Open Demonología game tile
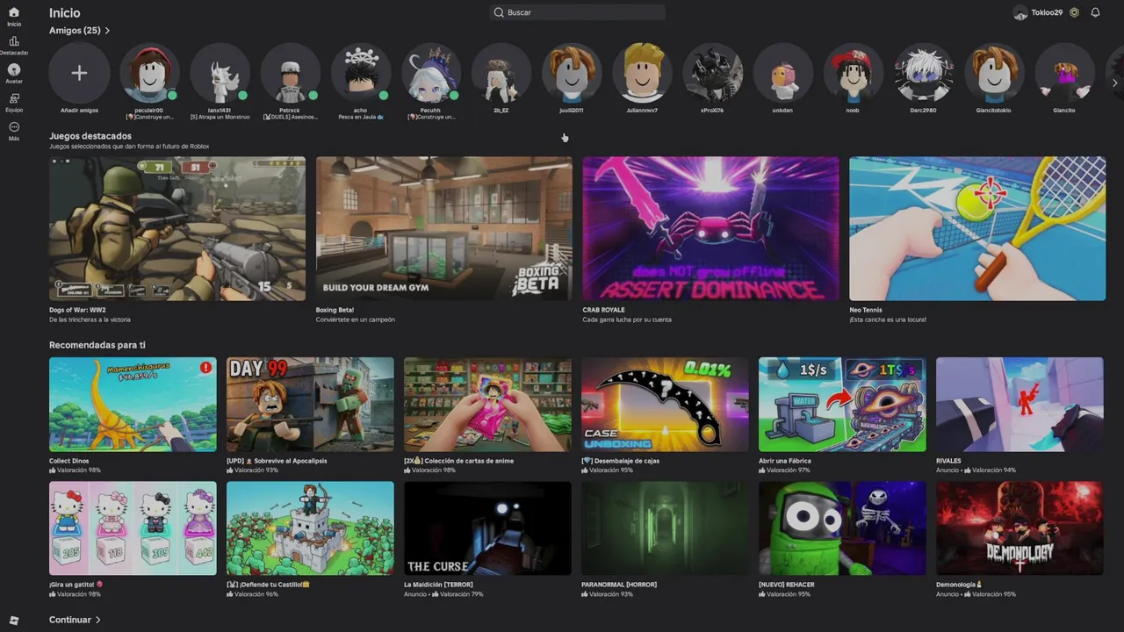The image size is (1124, 632). 1020,528
